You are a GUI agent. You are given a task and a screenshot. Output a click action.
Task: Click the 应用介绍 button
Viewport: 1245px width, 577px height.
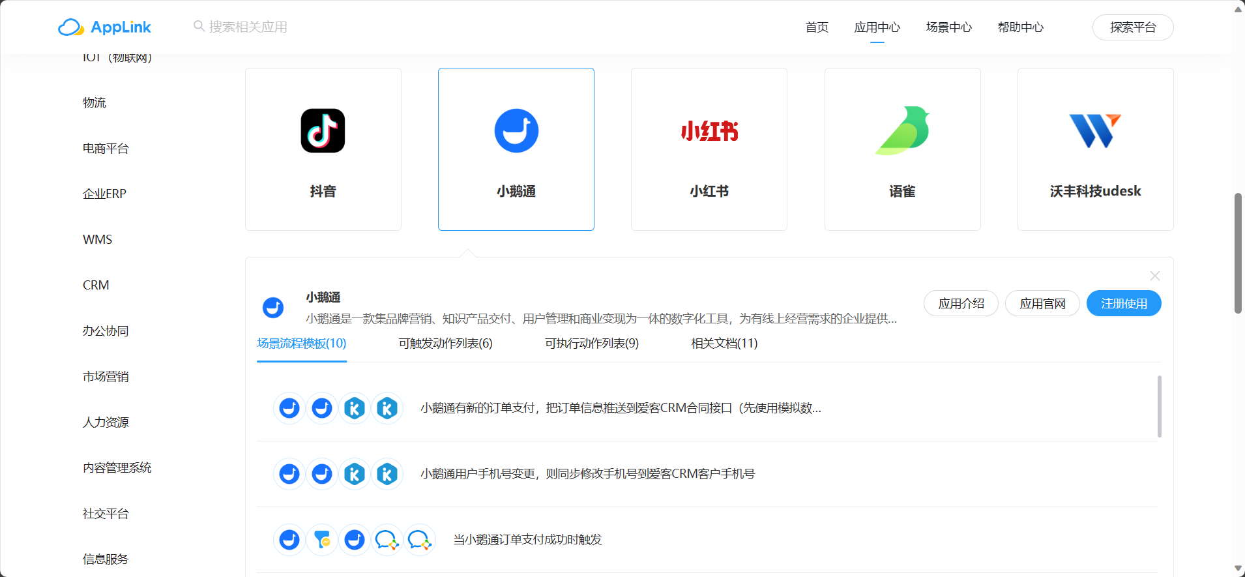click(x=961, y=303)
